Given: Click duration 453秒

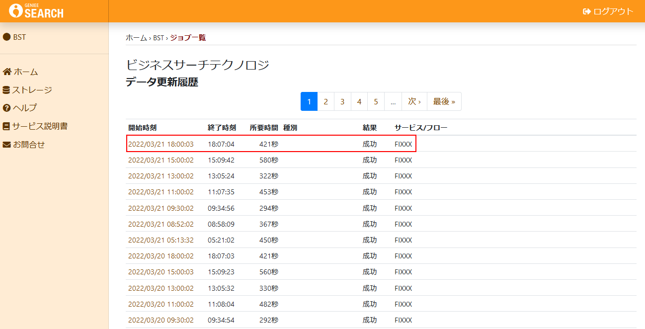Looking at the screenshot, I should [x=269, y=192].
